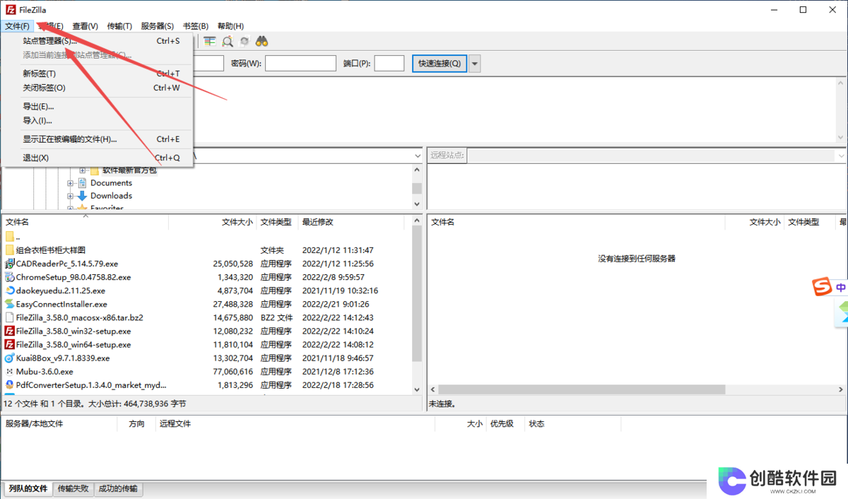Open the 帮助(H) menu

pos(230,26)
